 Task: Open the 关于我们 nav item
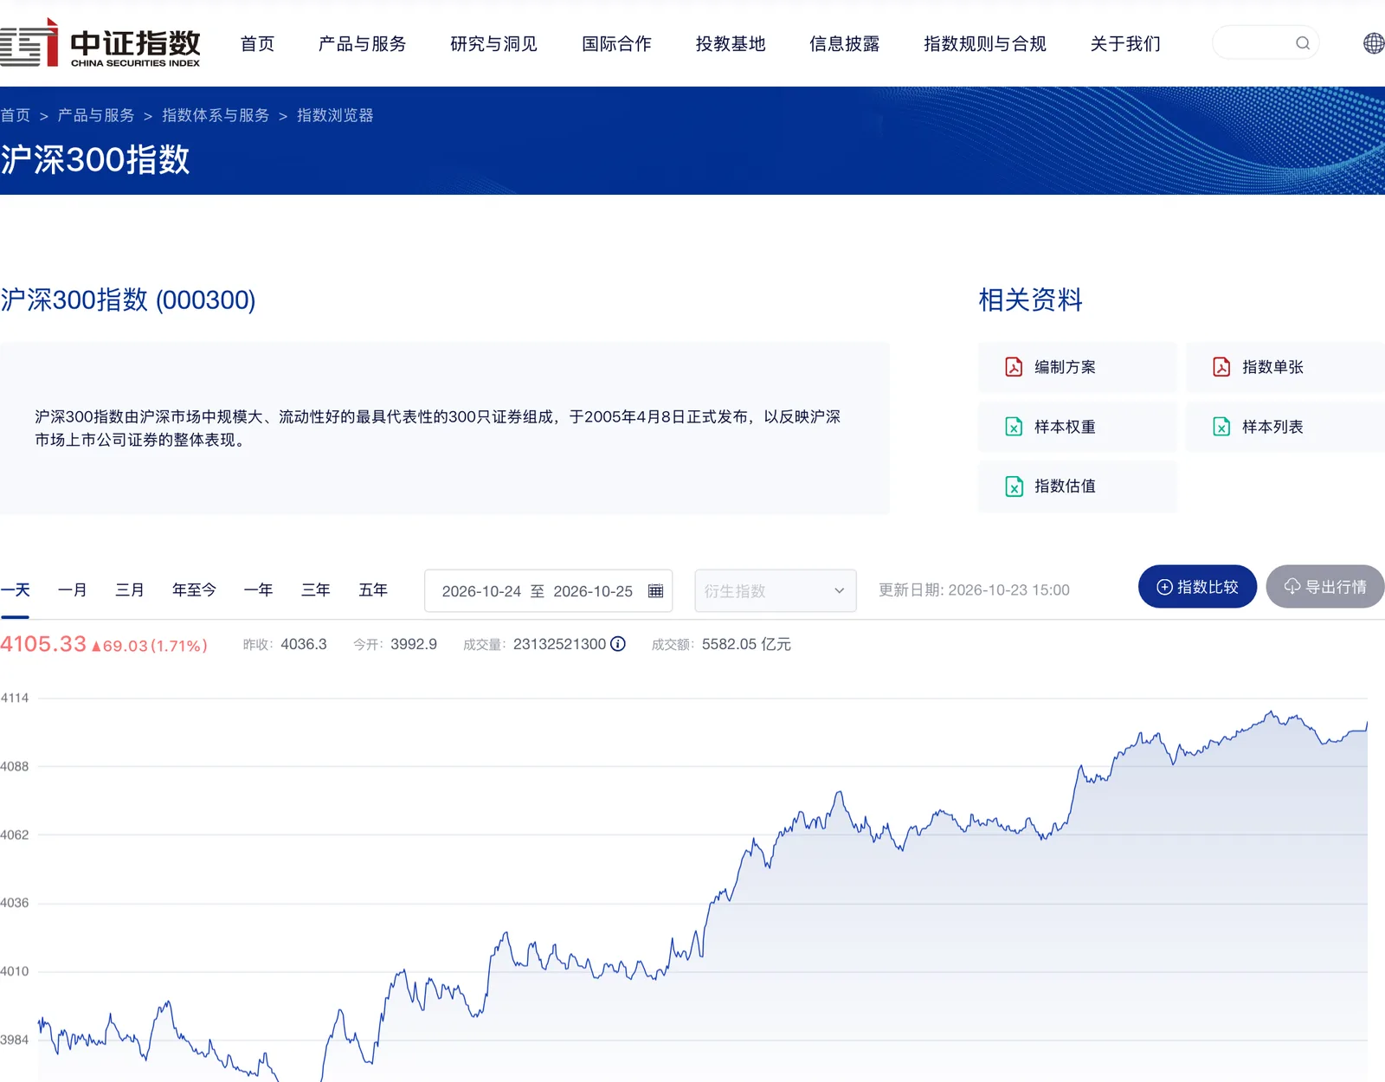click(x=1125, y=43)
